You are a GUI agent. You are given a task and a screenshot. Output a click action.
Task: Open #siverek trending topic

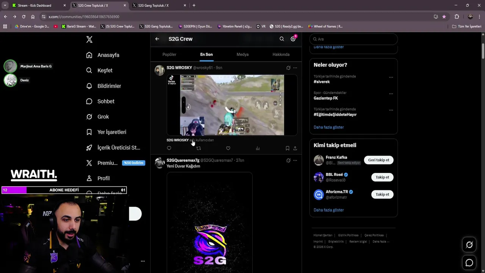click(322, 82)
